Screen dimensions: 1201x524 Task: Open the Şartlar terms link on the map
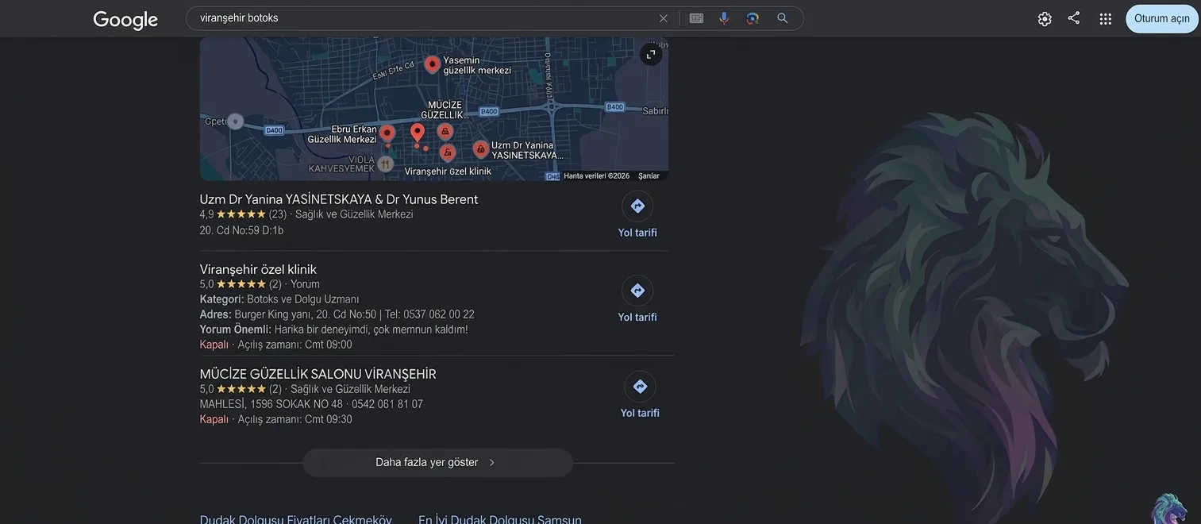pyautogui.click(x=649, y=176)
